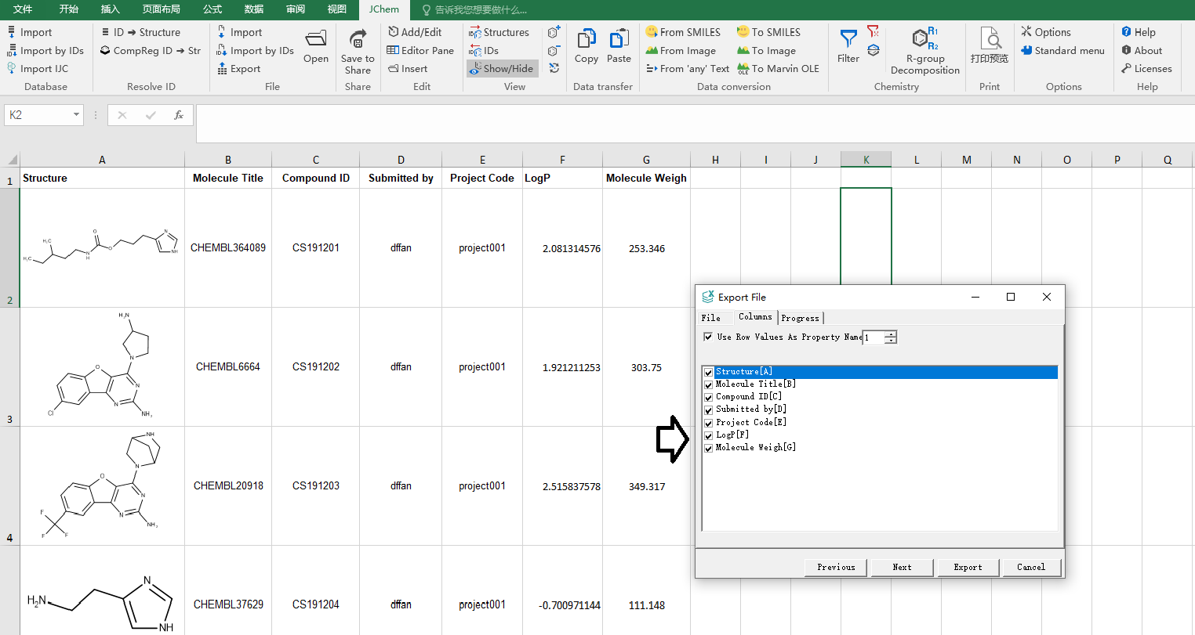Uncheck Molecule Title[B] column
The height and width of the screenshot is (635, 1195).
708,384
